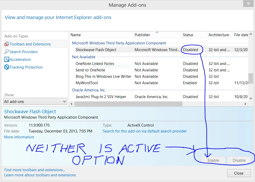This screenshot has width=255, height=182.
Task: Click the Not Available group header
Action: (x=84, y=57)
